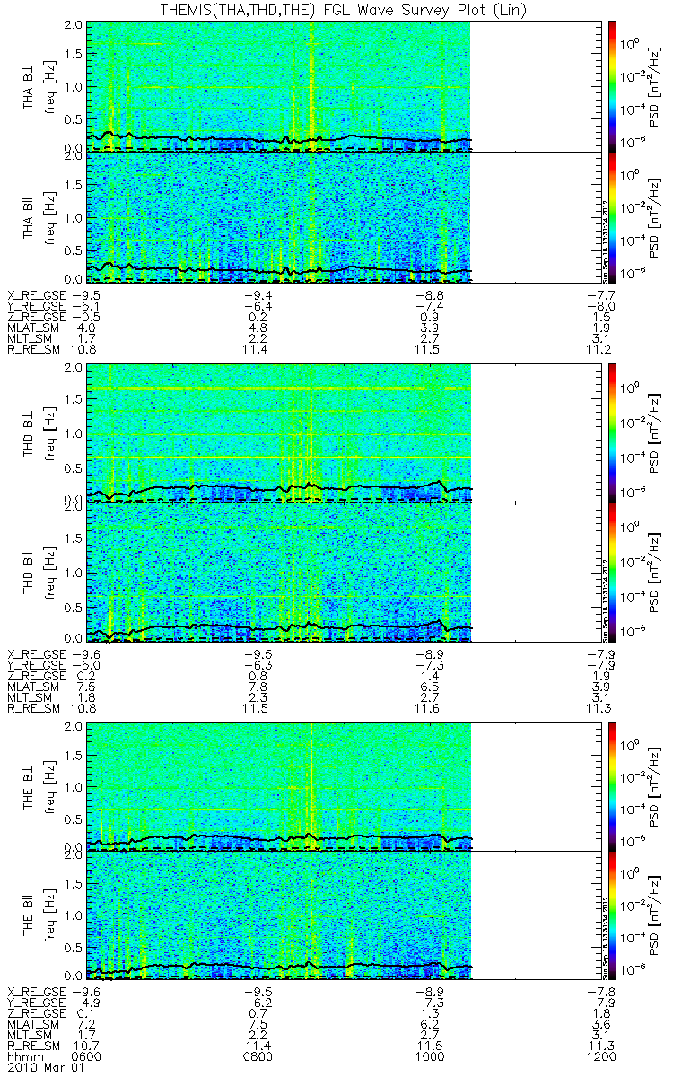The height and width of the screenshot is (1077, 673).
Task: Click the THA B-perpendicular spectrogram panel
Action: (x=345, y=86)
